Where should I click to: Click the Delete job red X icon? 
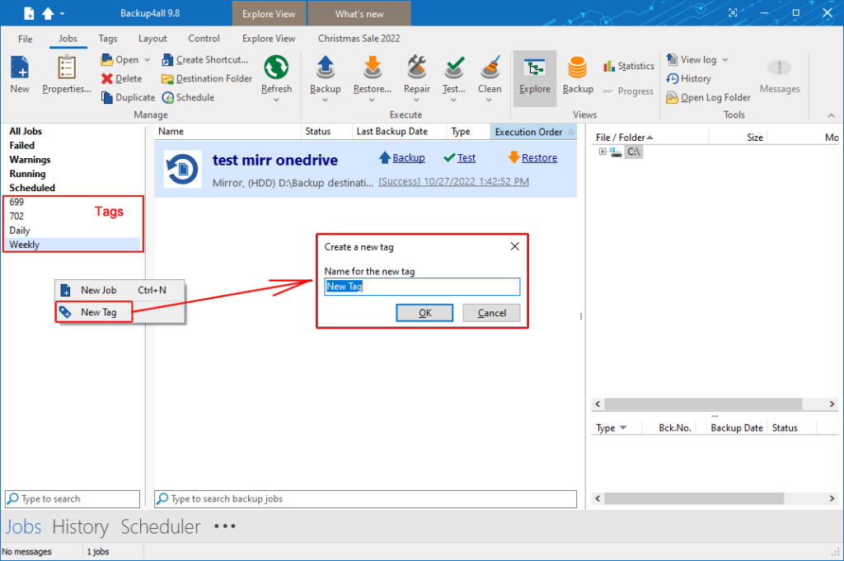pos(106,78)
